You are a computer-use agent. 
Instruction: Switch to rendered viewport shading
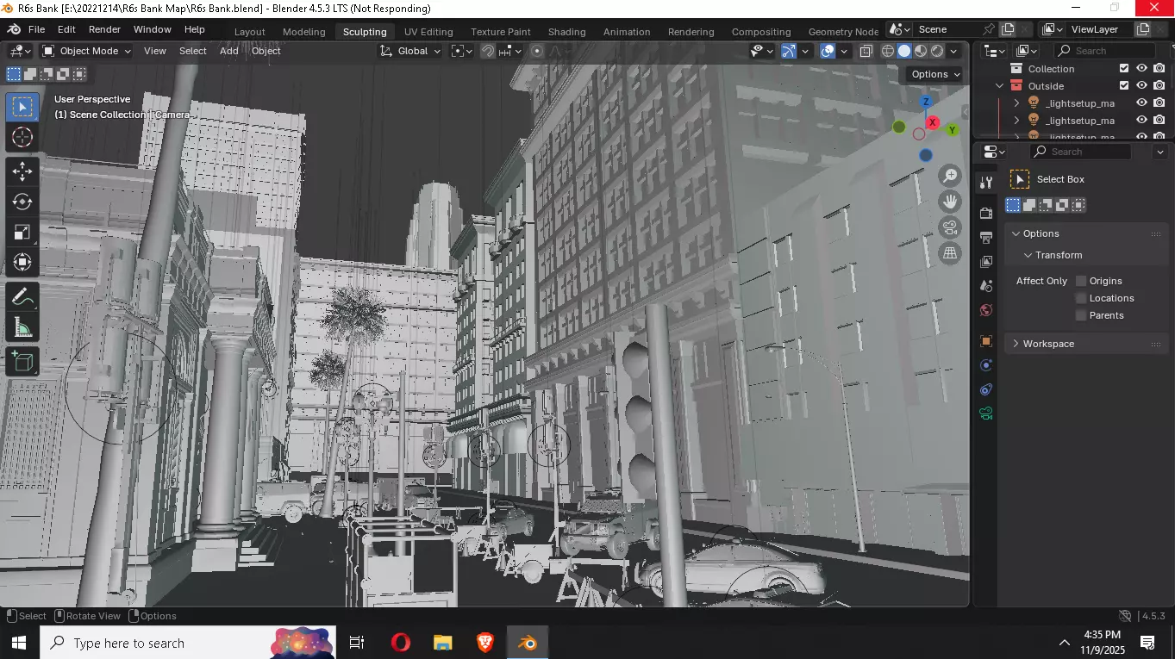click(937, 51)
